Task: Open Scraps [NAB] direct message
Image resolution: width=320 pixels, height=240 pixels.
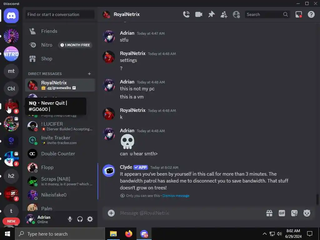Action: tap(60, 181)
